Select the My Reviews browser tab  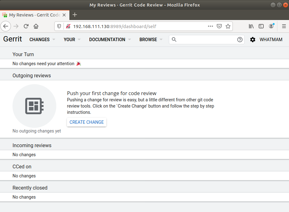[35, 15]
